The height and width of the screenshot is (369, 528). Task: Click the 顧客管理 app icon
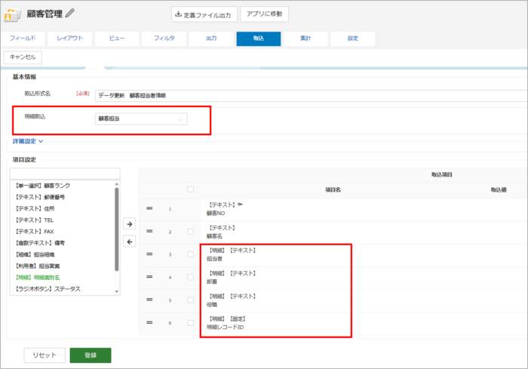point(12,14)
